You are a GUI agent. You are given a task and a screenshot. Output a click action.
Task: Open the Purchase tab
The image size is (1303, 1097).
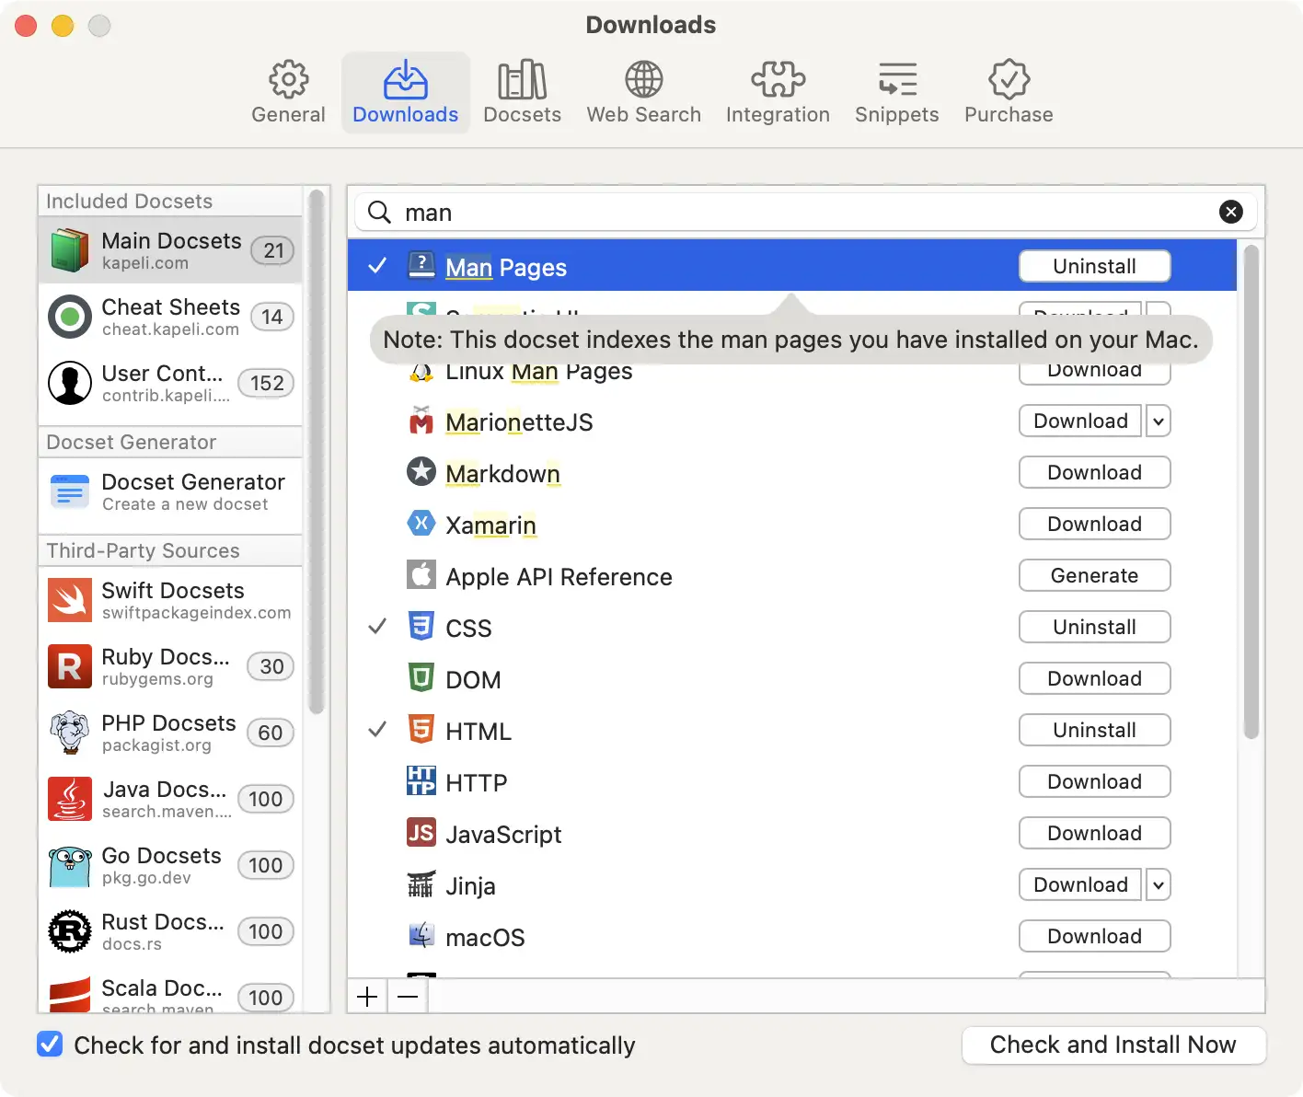[x=1009, y=92]
